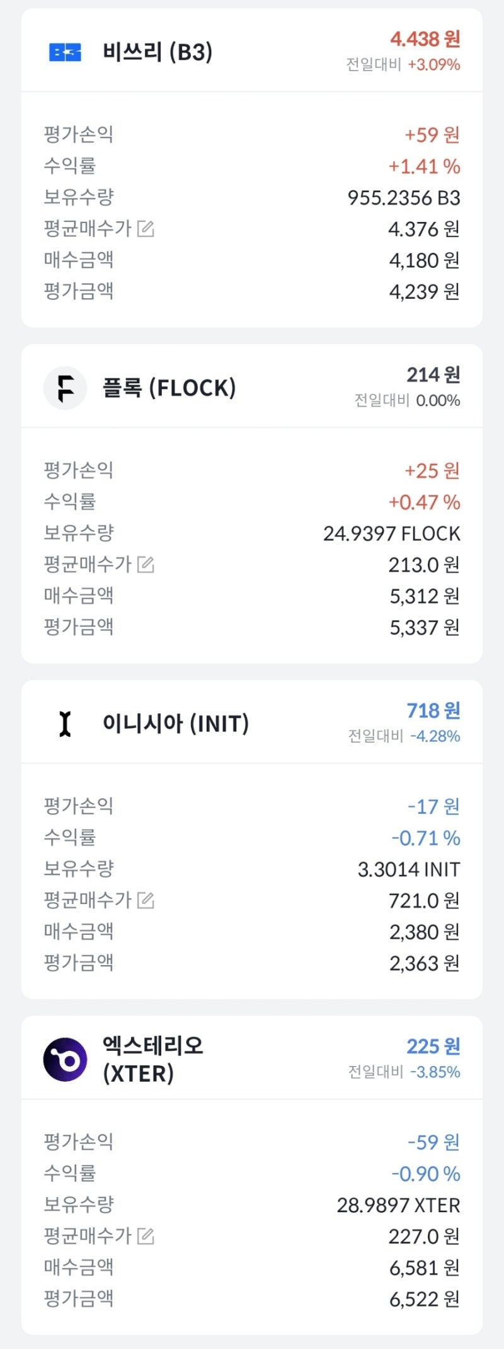The height and width of the screenshot is (1349, 504).
Task: Open the 플록 (FLOCK) coin title
Action: click(169, 388)
